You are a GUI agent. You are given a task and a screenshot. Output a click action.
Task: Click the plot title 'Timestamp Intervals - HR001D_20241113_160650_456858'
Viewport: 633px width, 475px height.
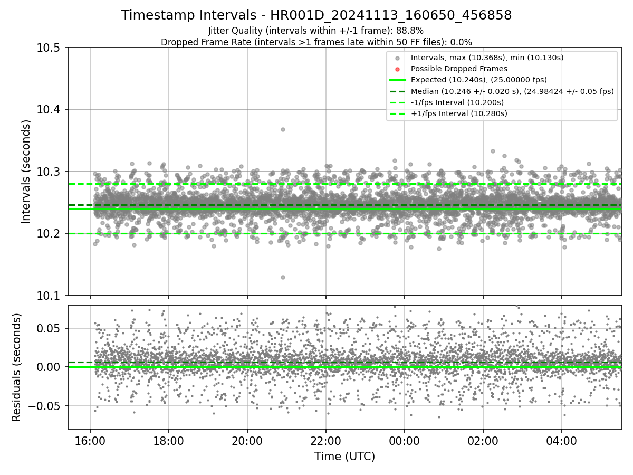pyautogui.click(x=316, y=15)
